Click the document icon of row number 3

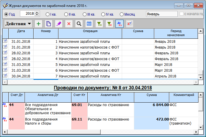pos(5,53)
